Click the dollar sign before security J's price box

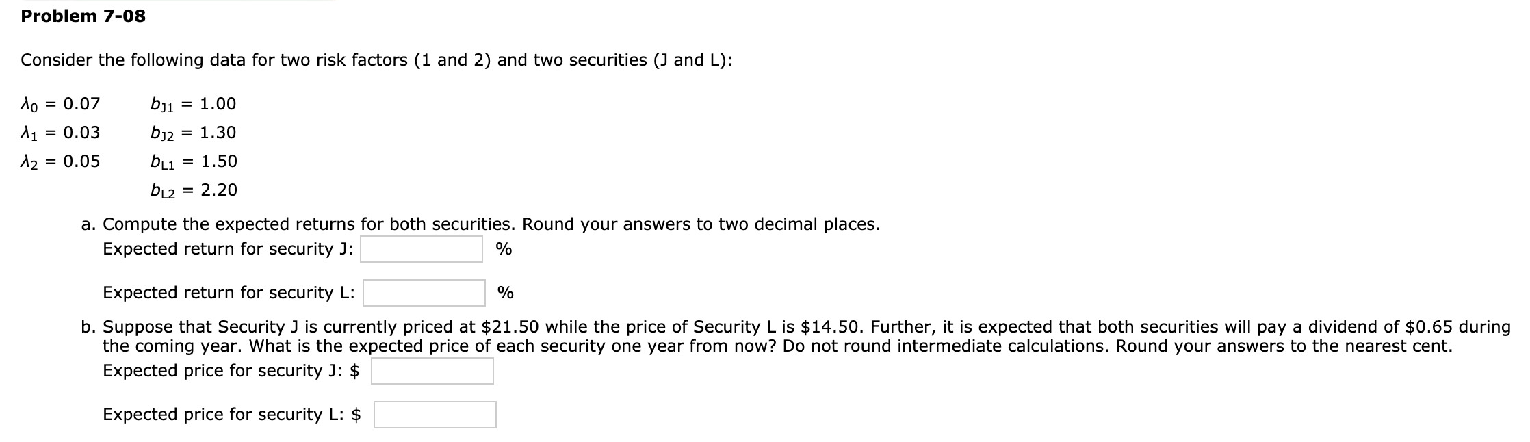tap(354, 371)
